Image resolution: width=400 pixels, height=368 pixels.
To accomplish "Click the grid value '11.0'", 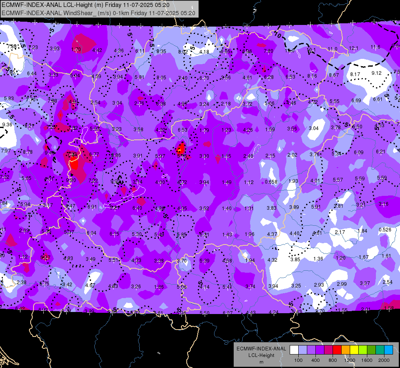I will coord(333,49).
